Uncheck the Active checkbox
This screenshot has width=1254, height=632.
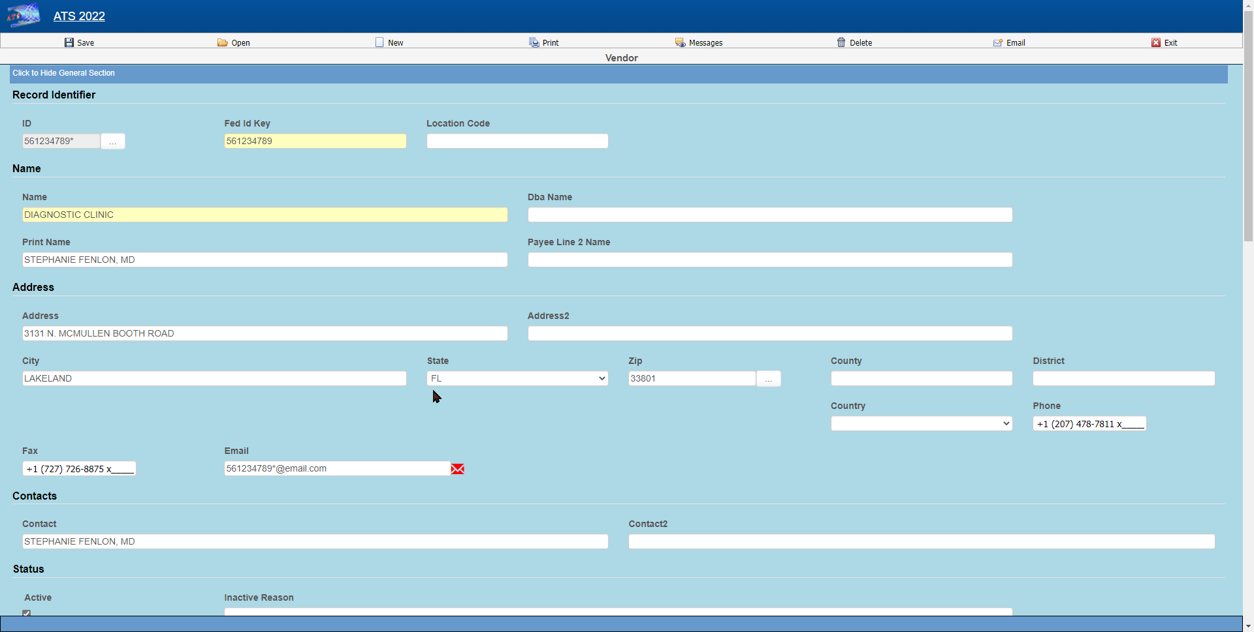[27, 613]
